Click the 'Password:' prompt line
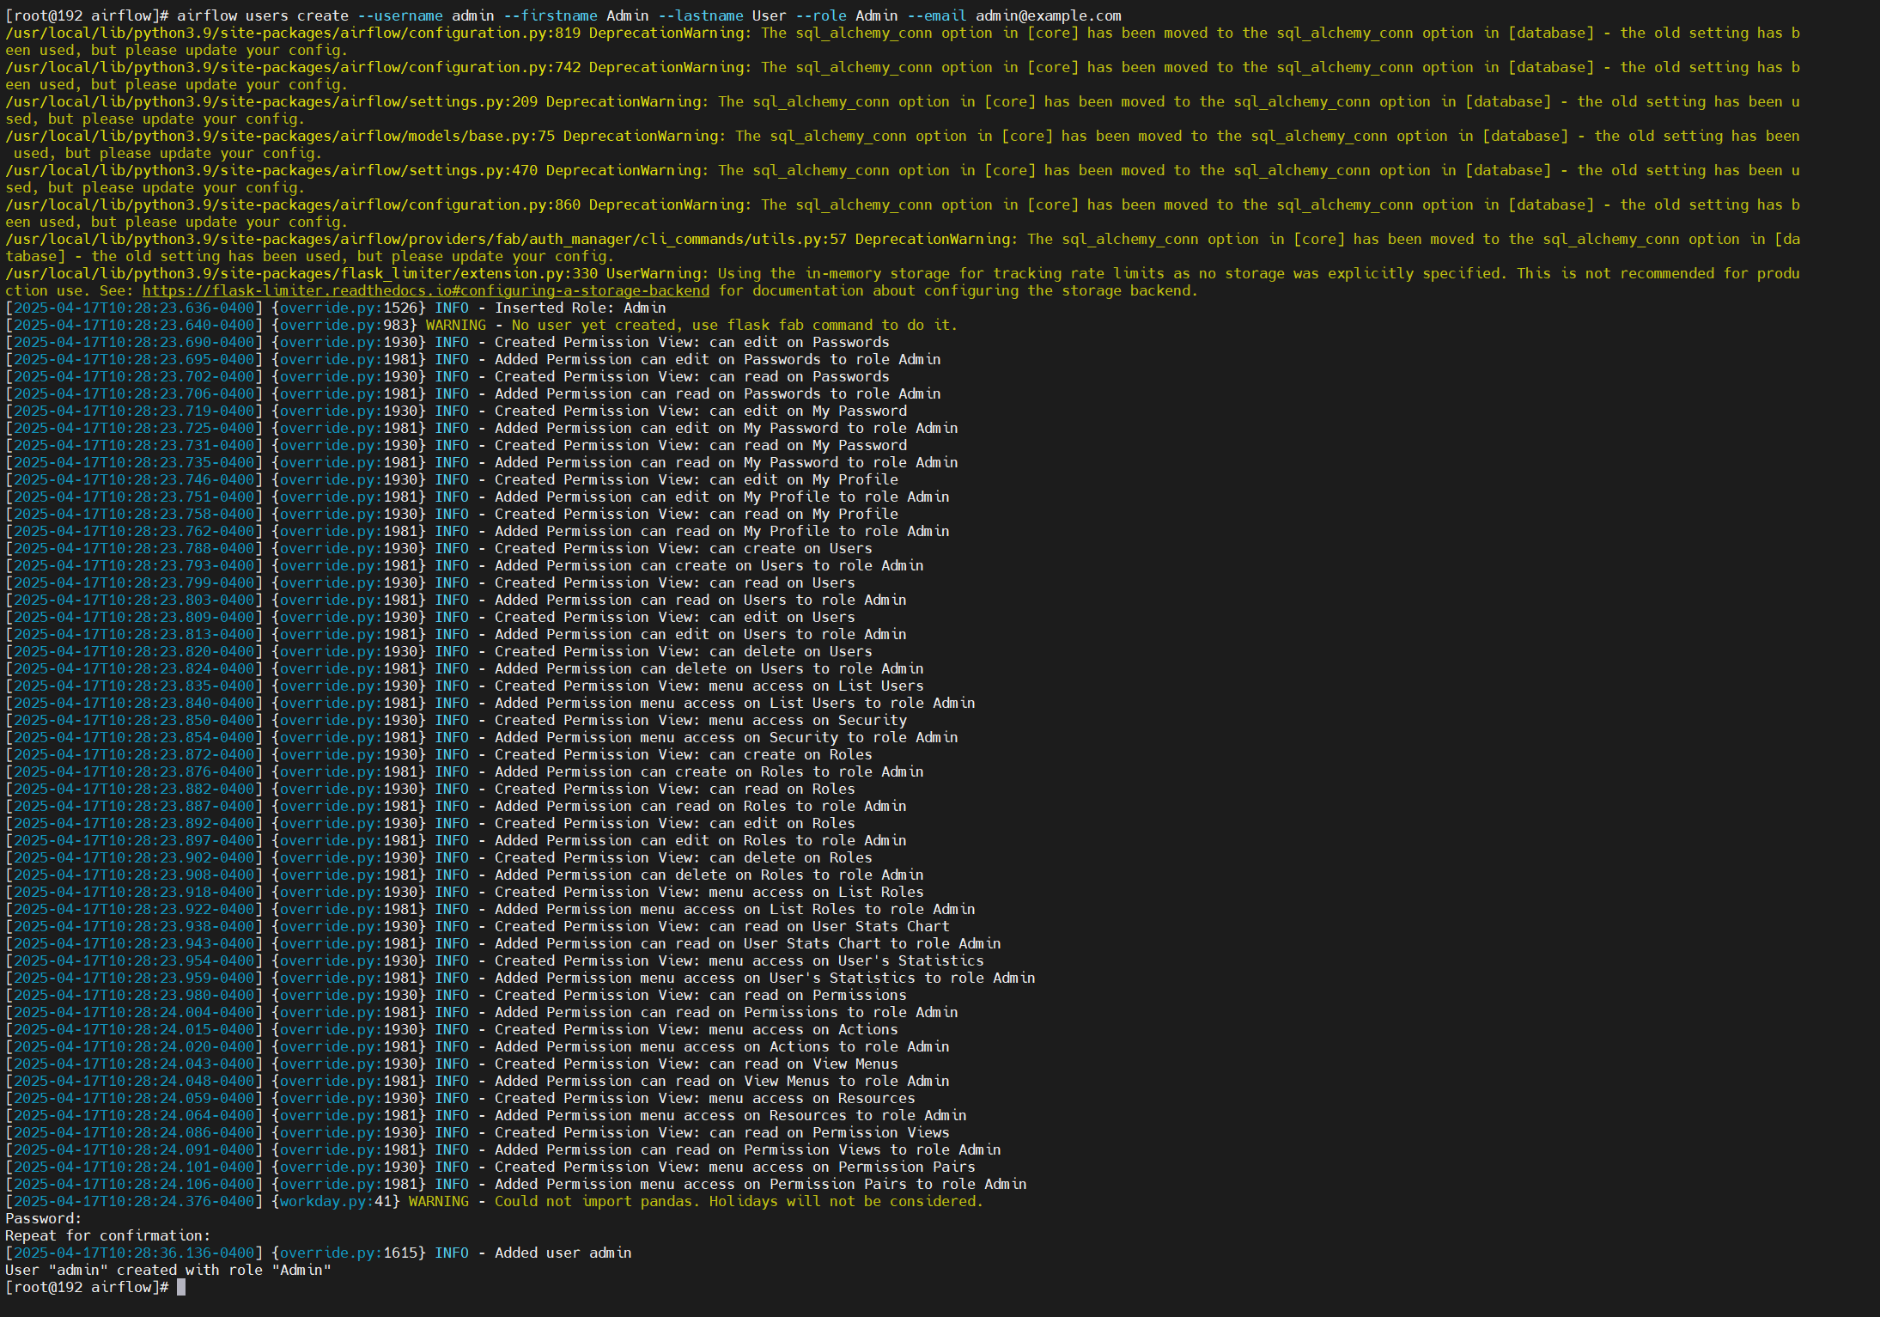Image resolution: width=1880 pixels, height=1317 pixels. pos(43,1218)
